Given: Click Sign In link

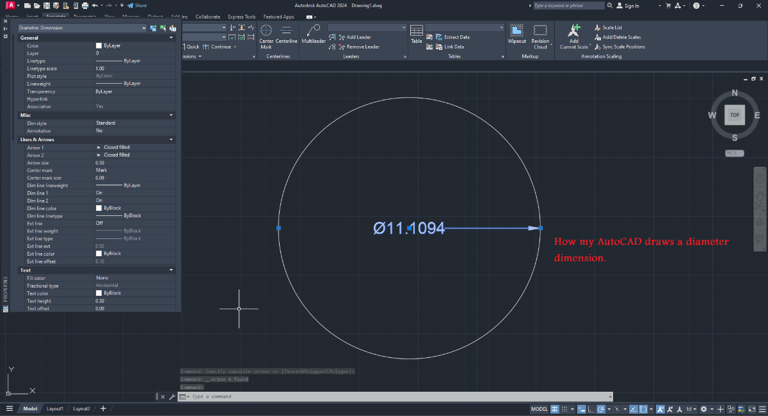Looking at the screenshot, I should [x=631, y=6].
